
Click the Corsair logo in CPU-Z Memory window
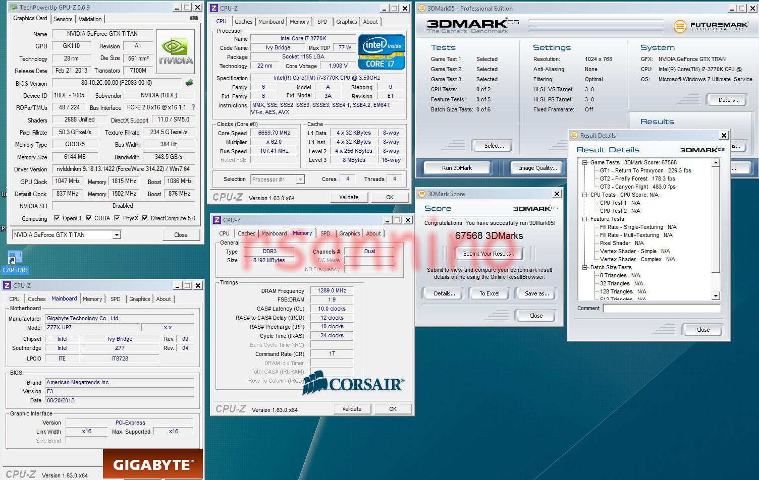(353, 383)
